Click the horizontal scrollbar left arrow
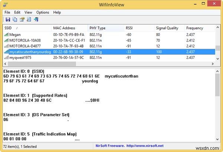The image size is (223, 152). coord(5,64)
